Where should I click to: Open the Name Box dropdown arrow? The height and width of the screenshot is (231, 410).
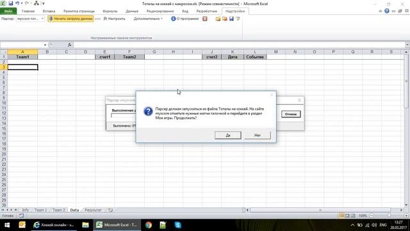point(45,45)
